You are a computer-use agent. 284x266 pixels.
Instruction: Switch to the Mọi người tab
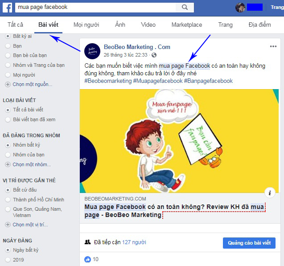[x=86, y=25]
